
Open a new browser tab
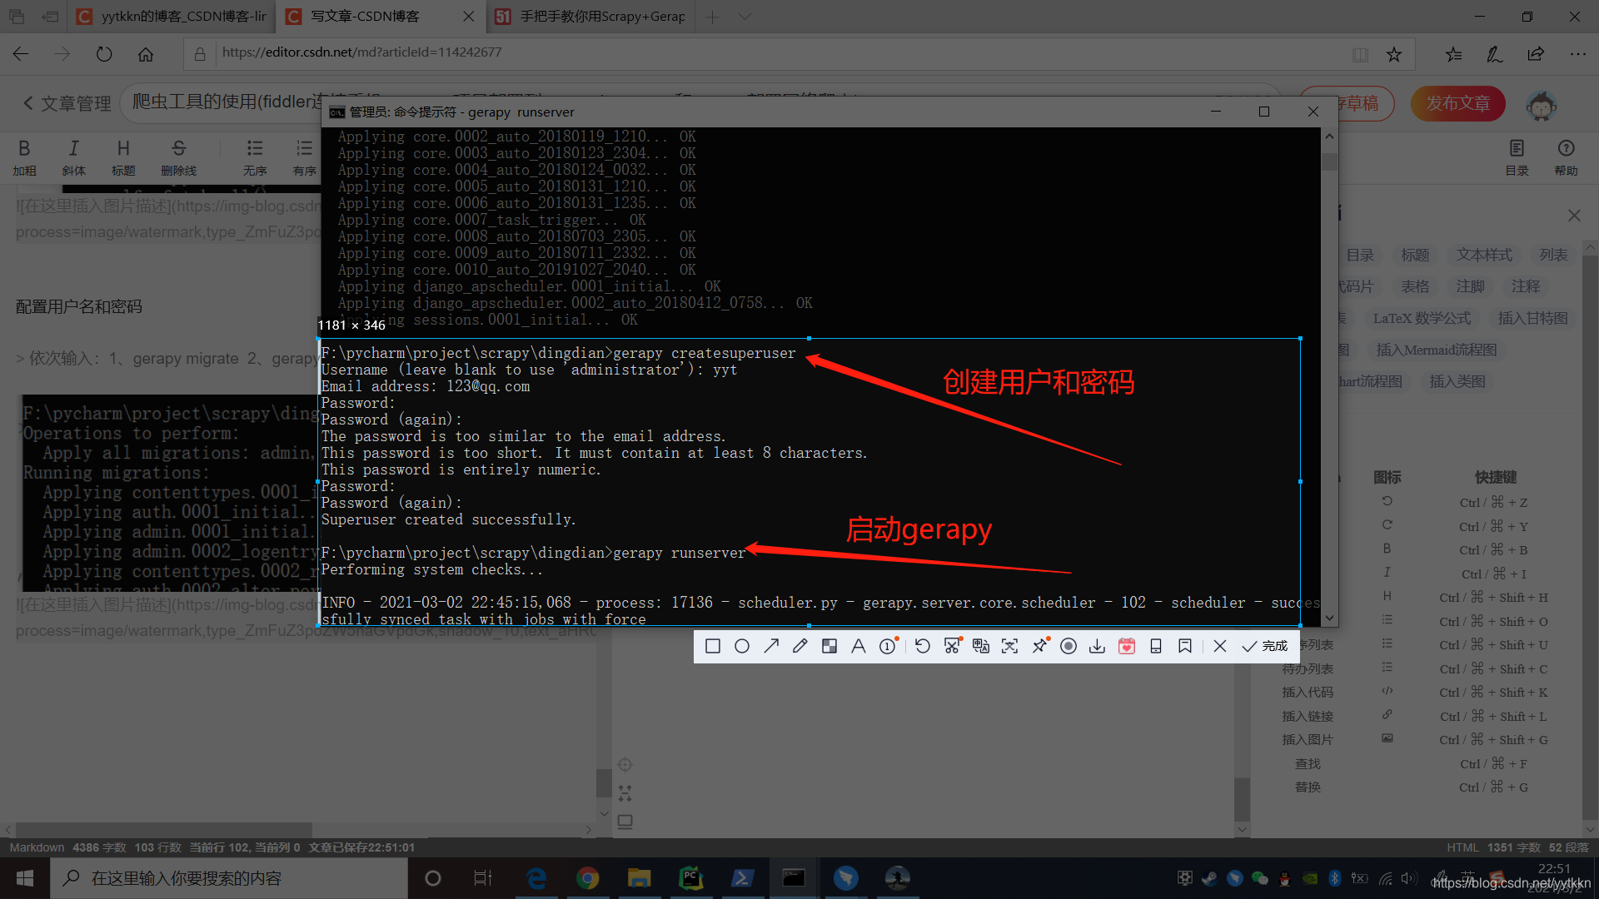(x=712, y=17)
